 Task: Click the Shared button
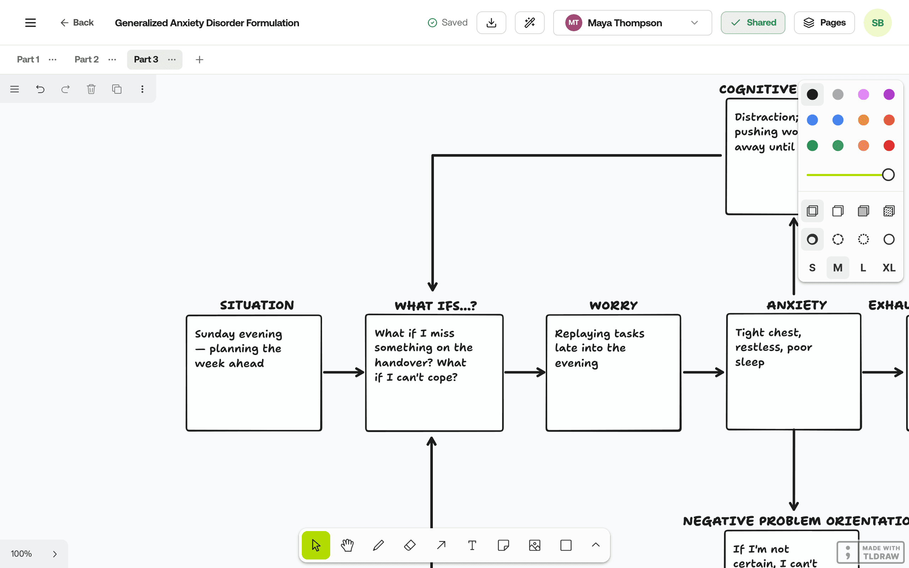(x=753, y=22)
